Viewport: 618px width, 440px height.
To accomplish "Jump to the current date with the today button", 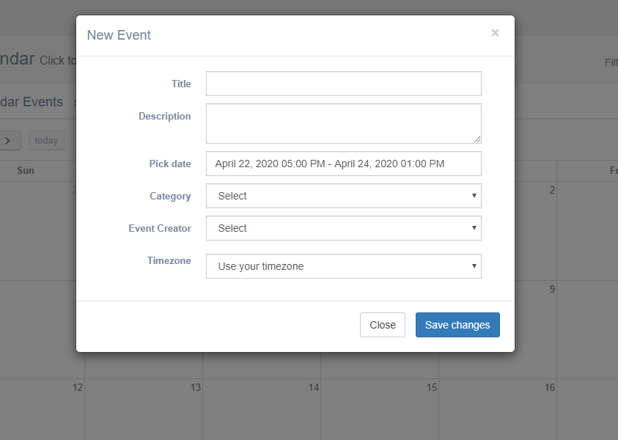I will [46, 140].
